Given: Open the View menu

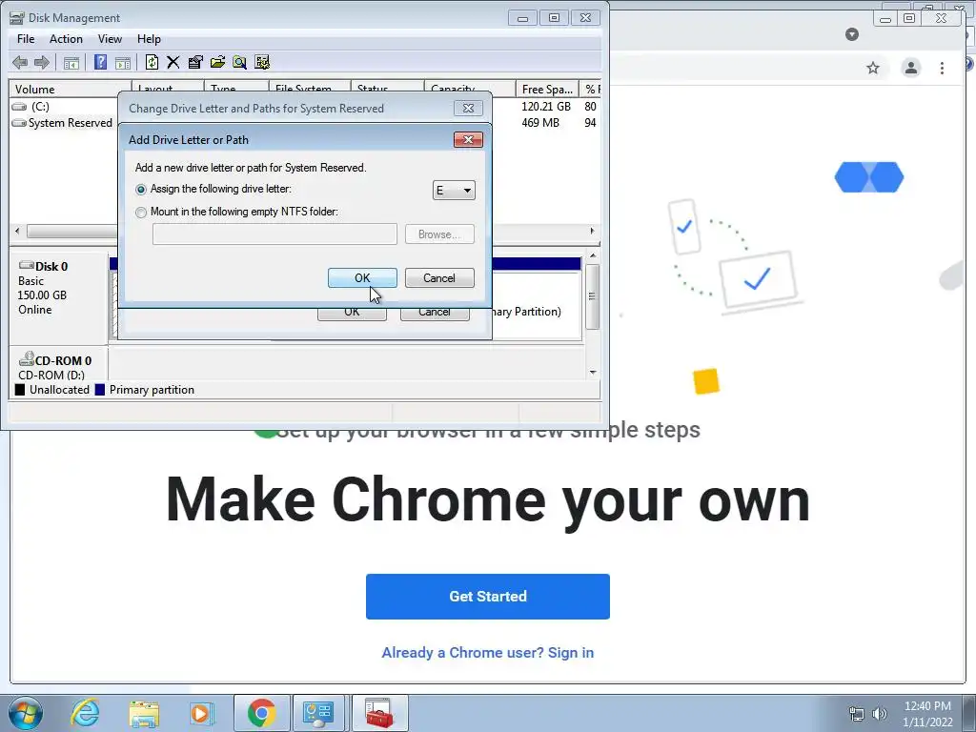Looking at the screenshot, I should click(110, 38).
